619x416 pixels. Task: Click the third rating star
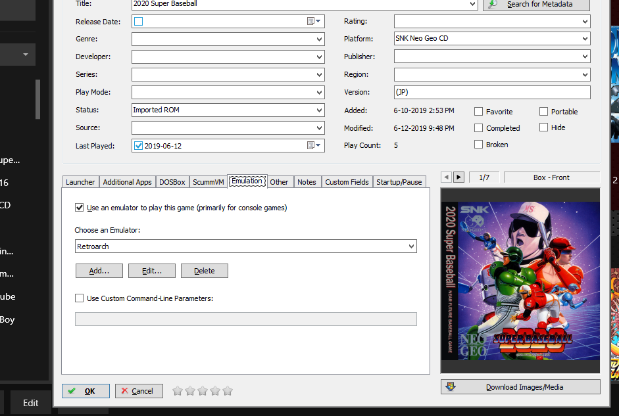203,391
